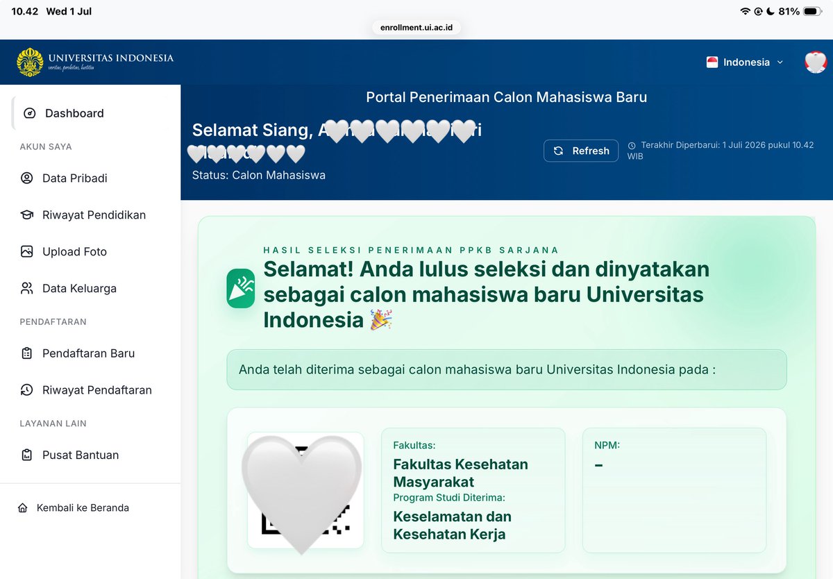Click the Riwayat Pendaftaran history clock icon
Image resolution: width=833 pixels, height=579 pixels.
(x=27, y=389)
